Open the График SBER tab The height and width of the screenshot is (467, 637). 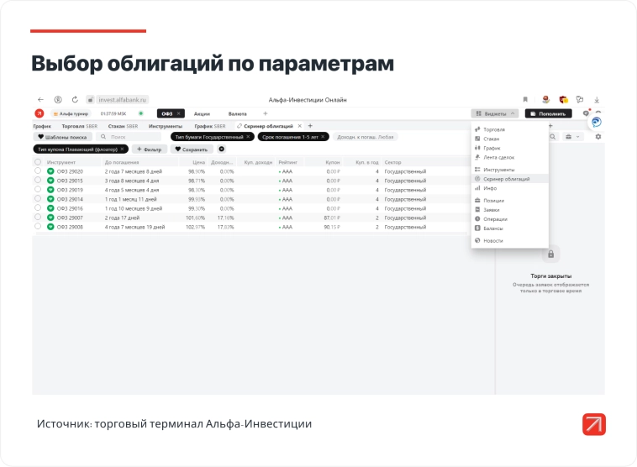click(x=210, y=126)
